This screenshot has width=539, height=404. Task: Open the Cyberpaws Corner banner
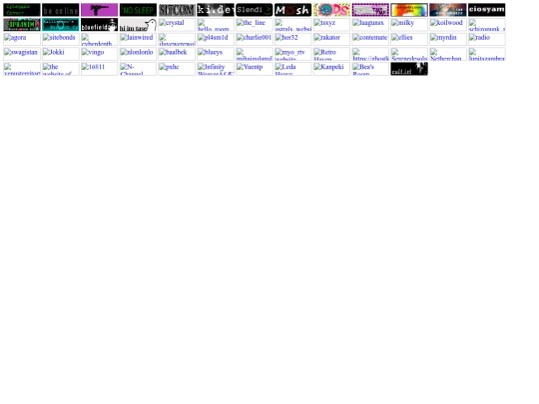pos(22,10)
